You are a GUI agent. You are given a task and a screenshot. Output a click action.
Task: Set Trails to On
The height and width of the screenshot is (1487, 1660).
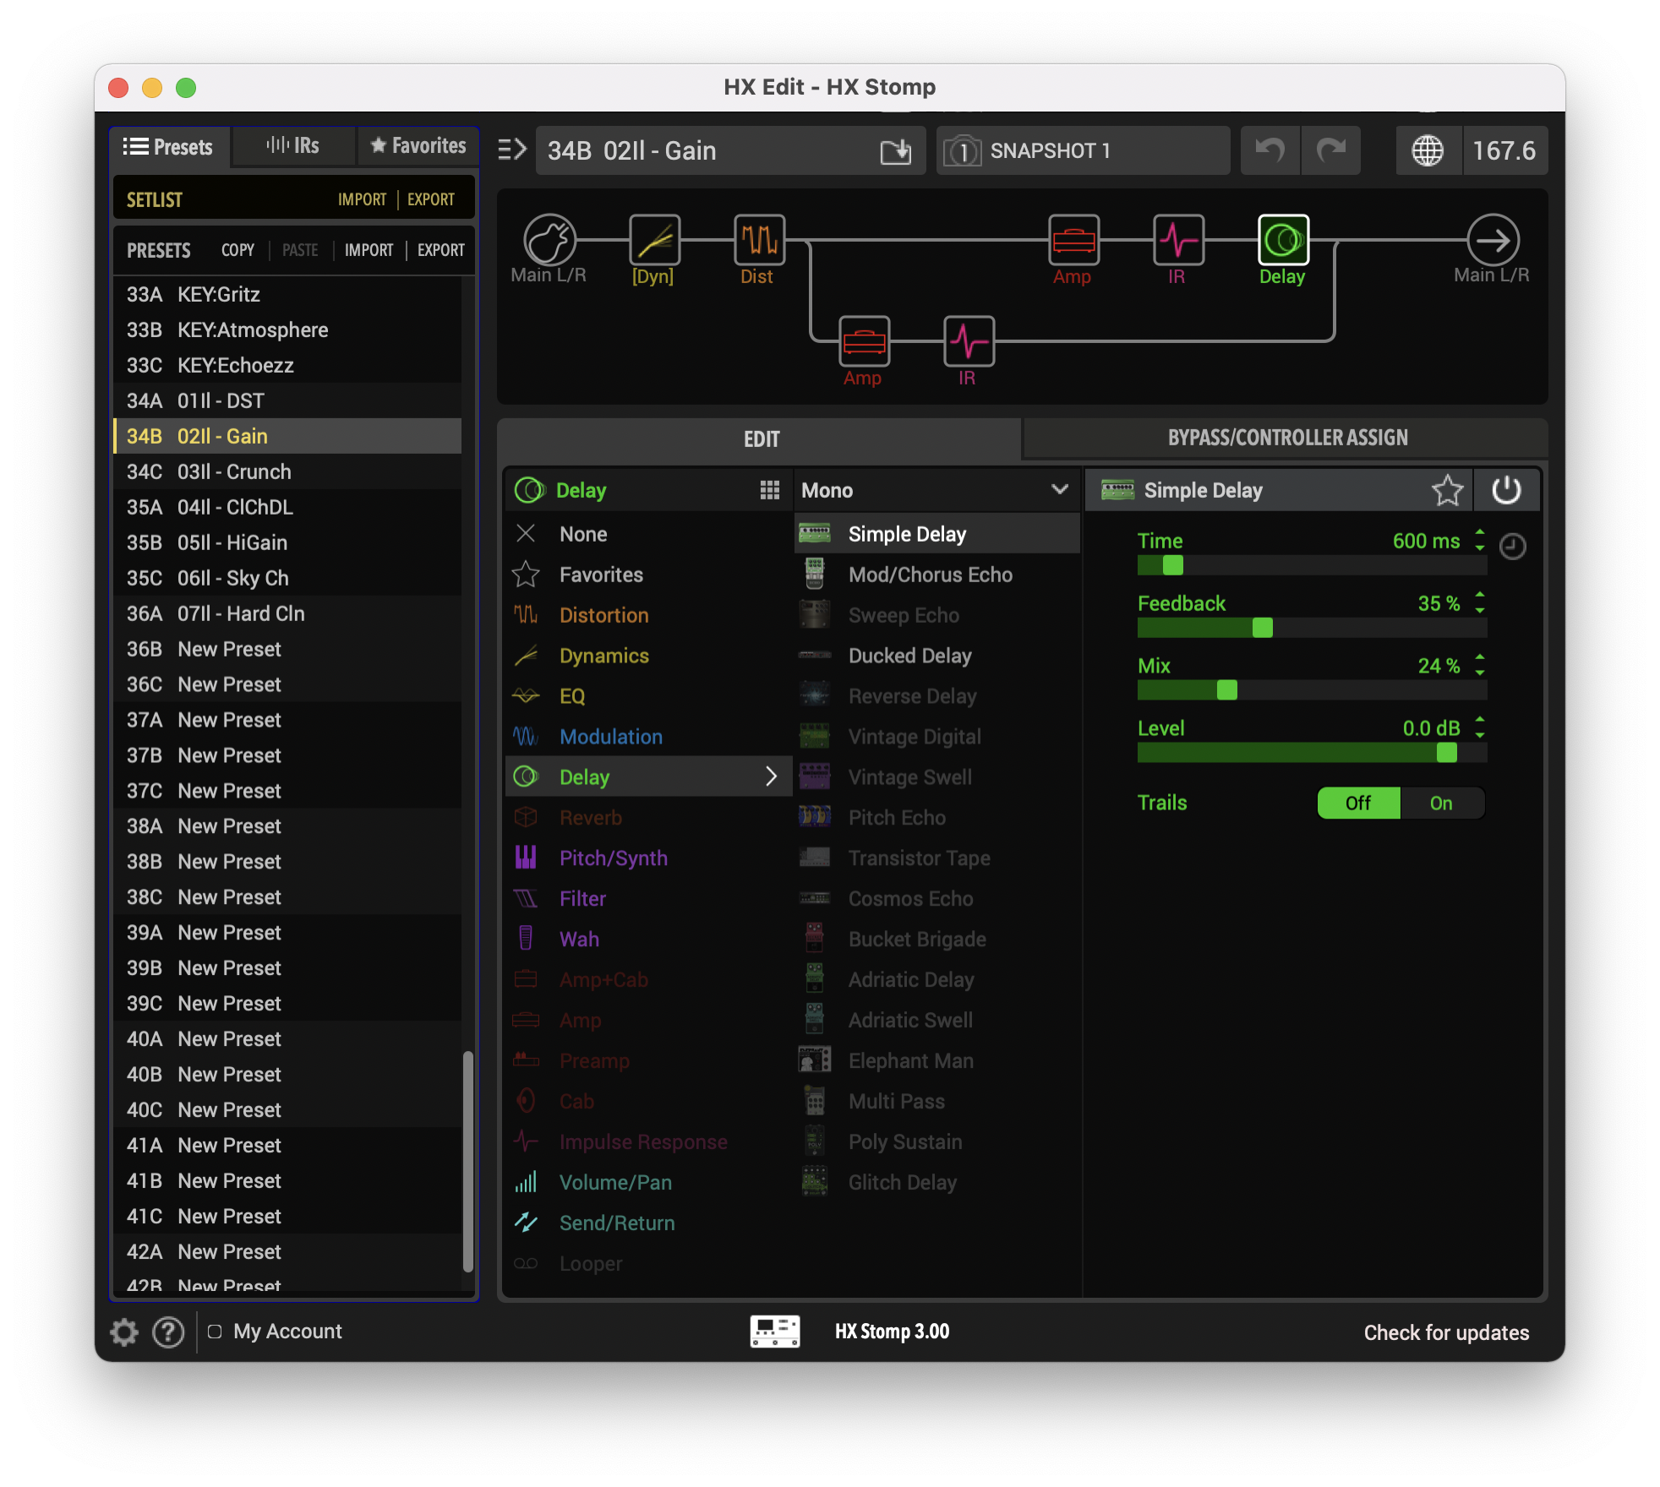pos(1441,803)
